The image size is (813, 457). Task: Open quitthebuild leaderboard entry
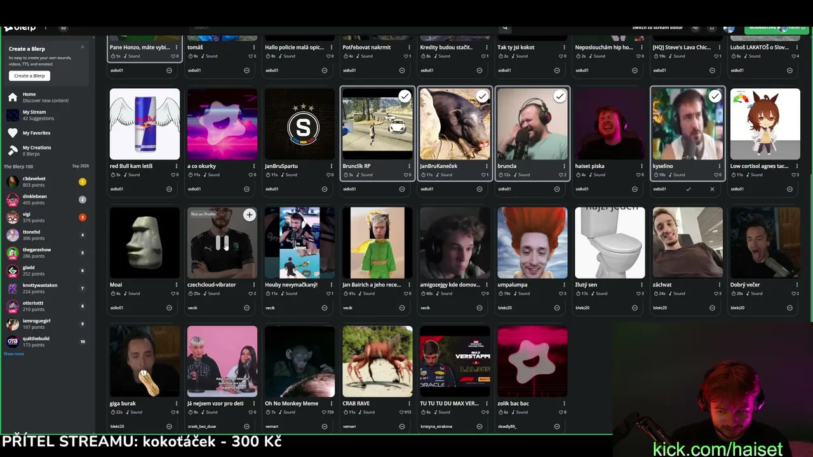click(x=46, y=341)
